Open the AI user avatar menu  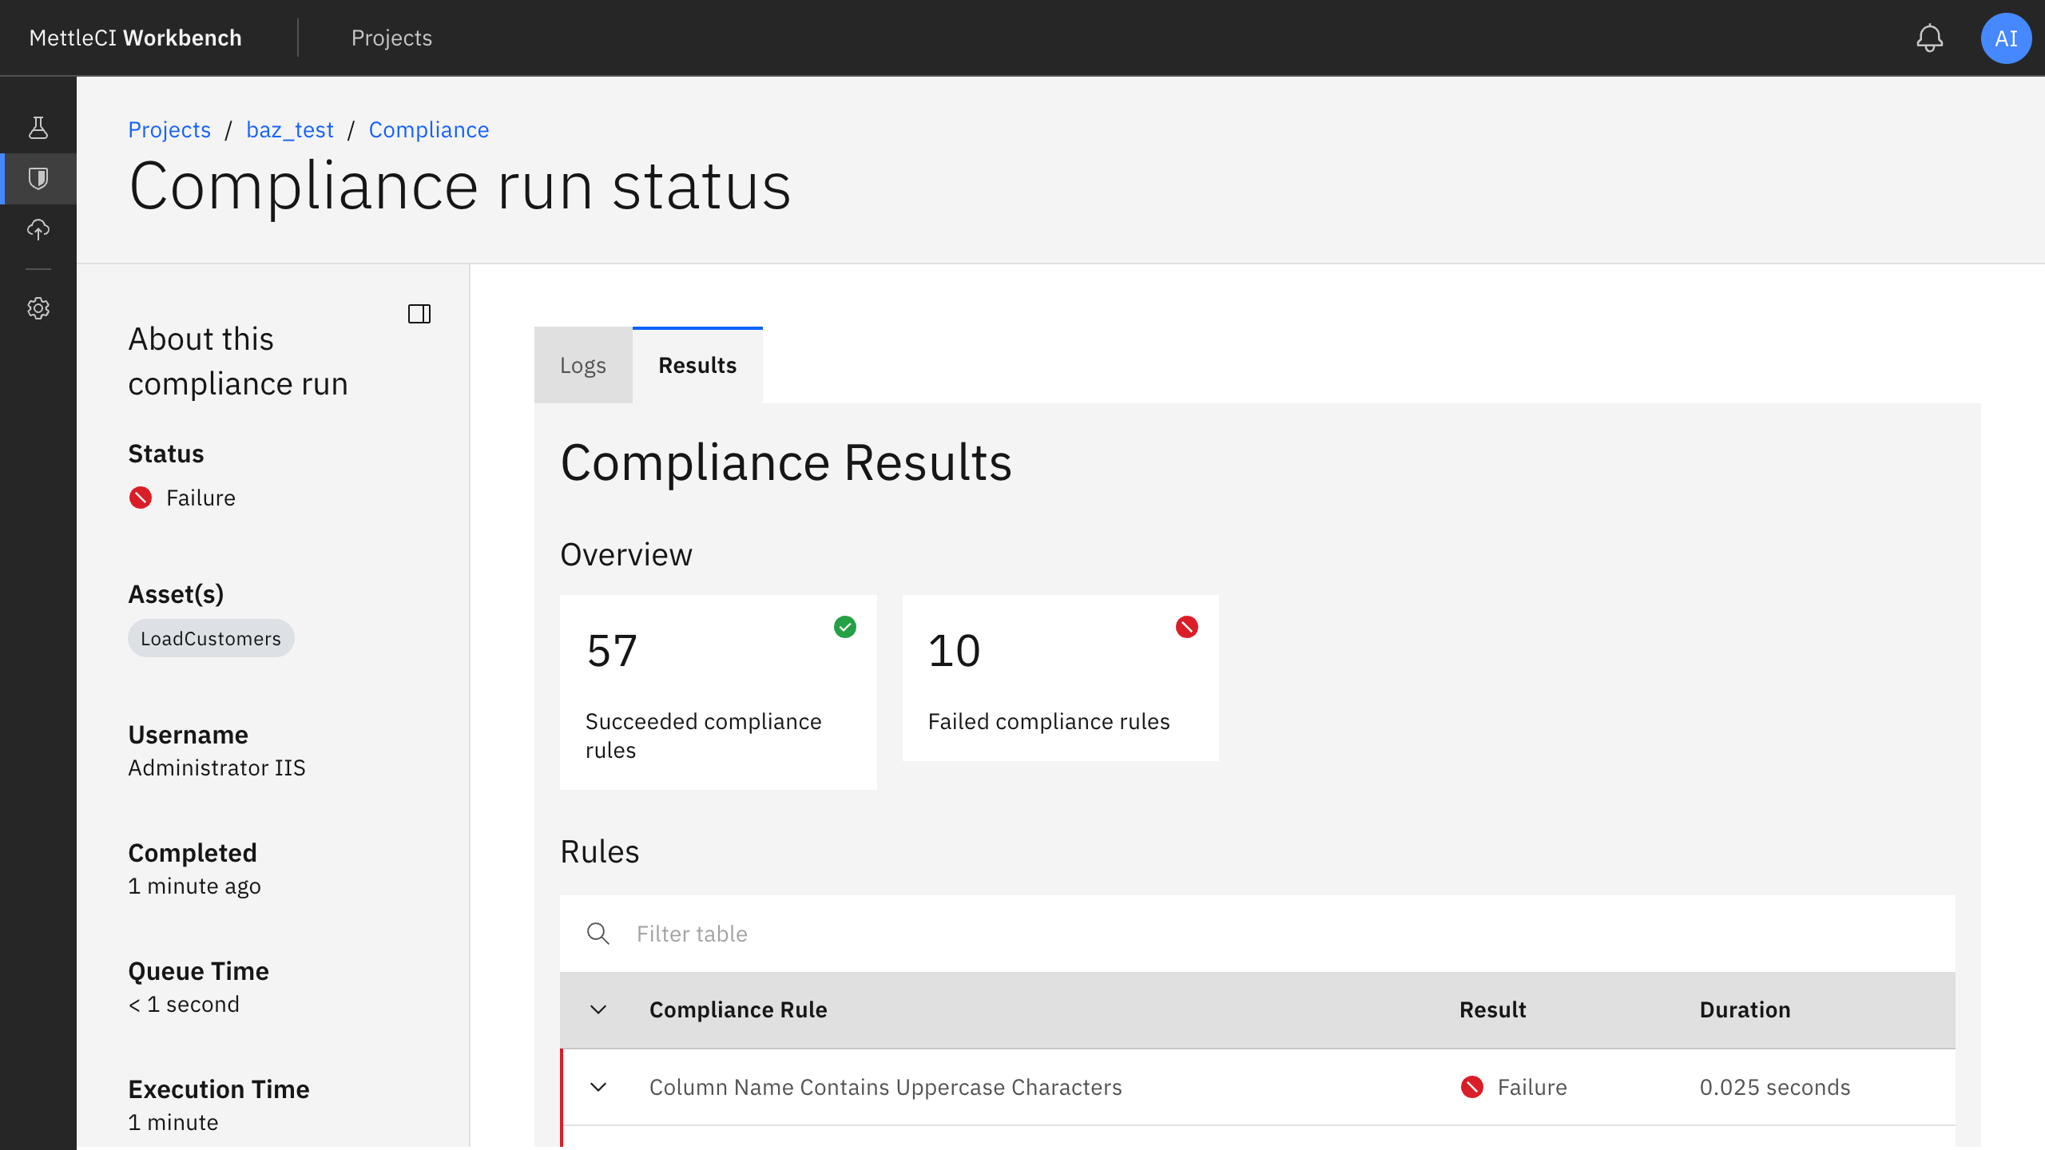point(2007,38)
